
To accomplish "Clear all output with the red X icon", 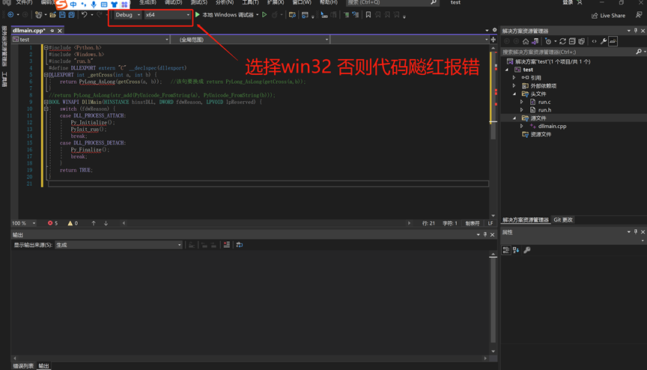I will coord(227,245).
